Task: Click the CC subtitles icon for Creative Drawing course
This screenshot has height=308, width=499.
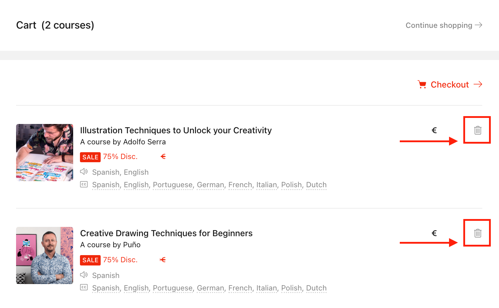Action: click(x=84, y=287)
